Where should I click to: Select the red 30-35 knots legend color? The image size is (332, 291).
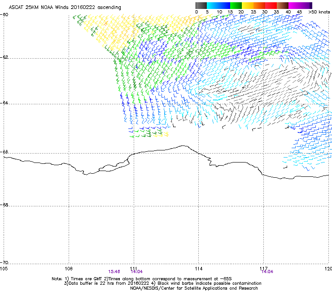point(271,5)
